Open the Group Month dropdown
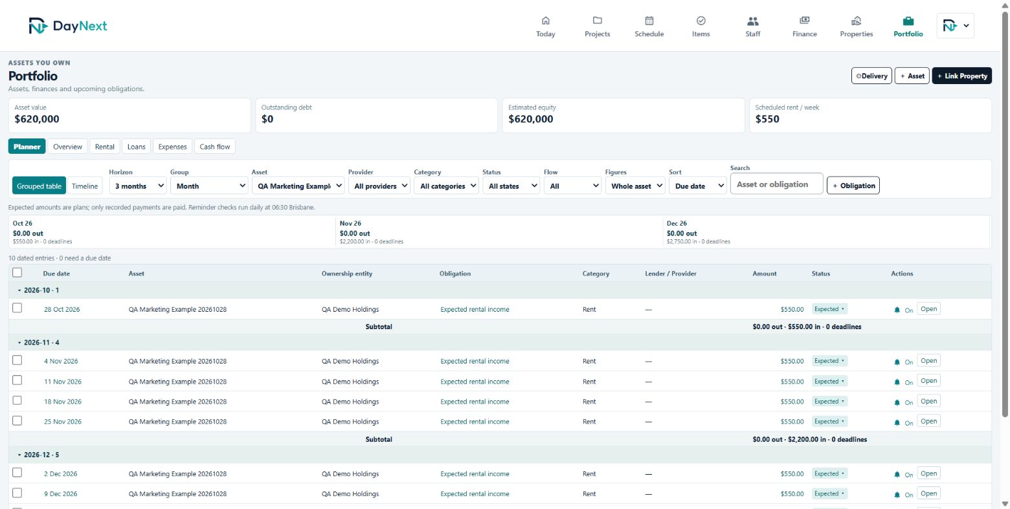 coord(209,186)
